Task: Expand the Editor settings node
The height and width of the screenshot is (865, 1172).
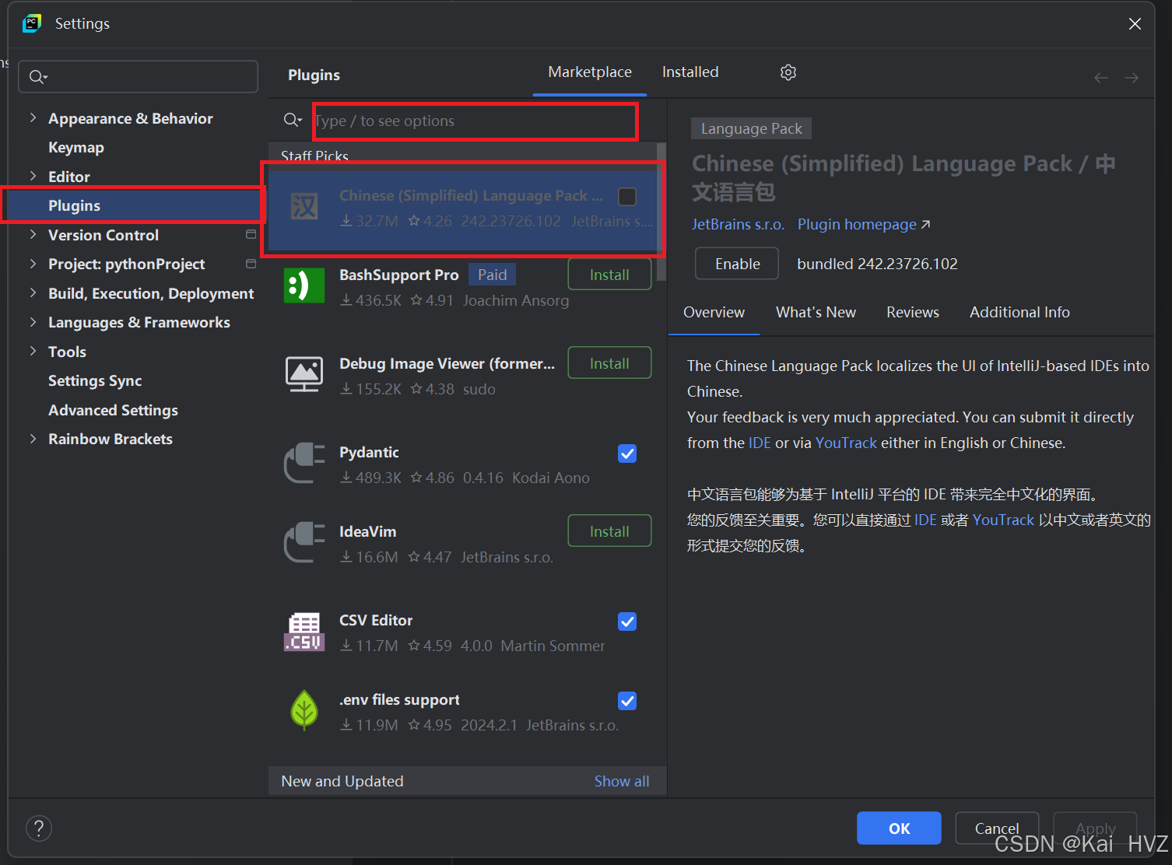Action: click(x=33, y=176)
